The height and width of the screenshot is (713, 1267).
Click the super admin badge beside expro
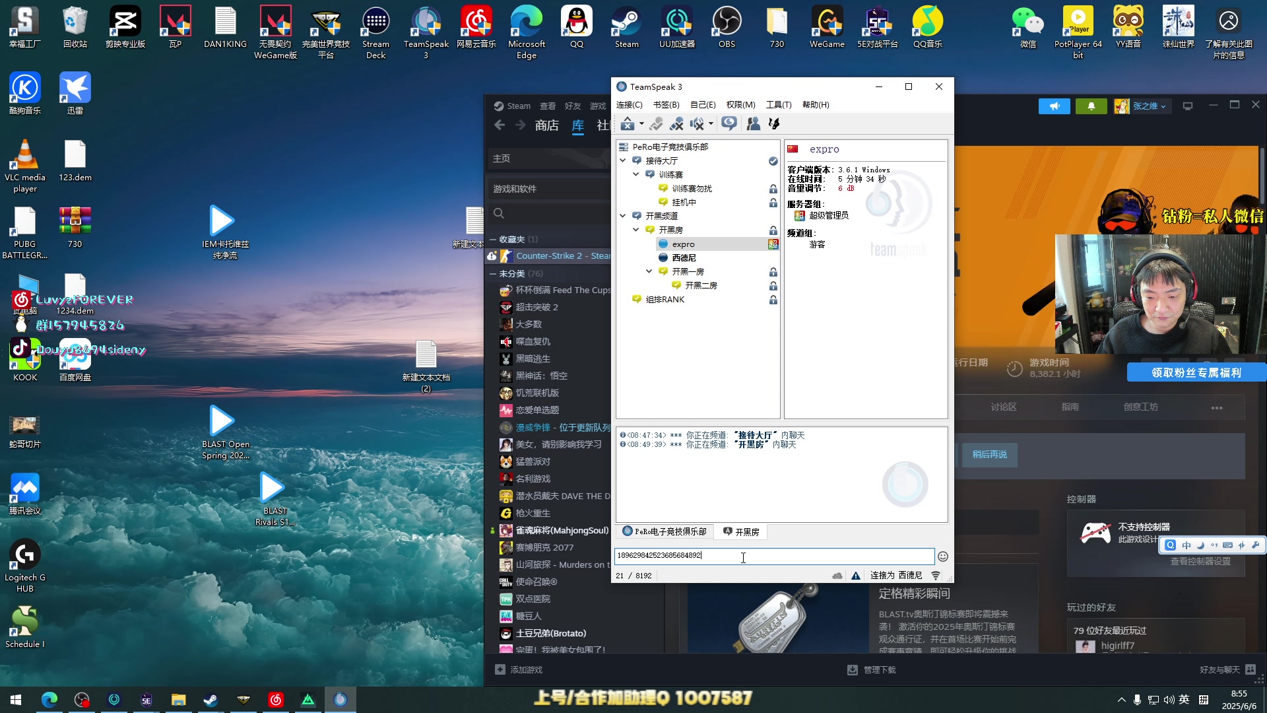pos(773,244)
